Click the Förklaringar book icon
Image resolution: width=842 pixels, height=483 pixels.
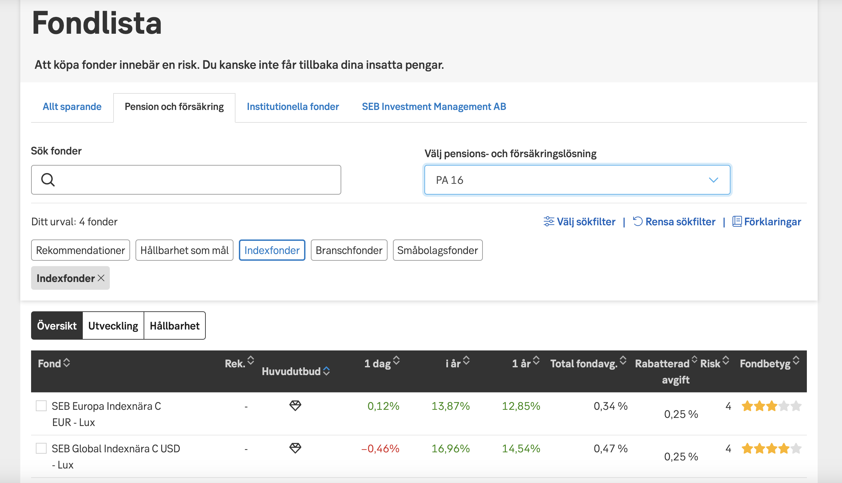point(737,221)
